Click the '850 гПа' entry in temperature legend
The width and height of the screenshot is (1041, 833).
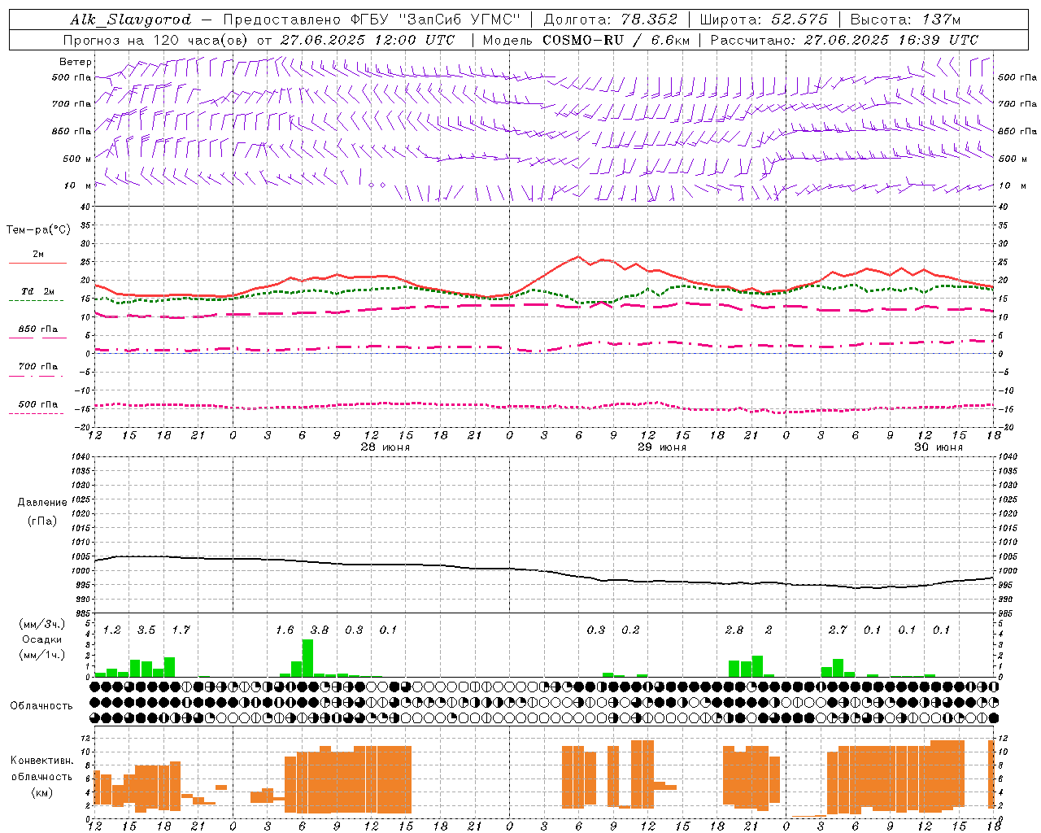tap(38, 329)
